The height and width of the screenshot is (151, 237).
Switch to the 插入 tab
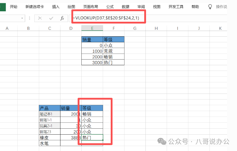click(x=56, y=7)
